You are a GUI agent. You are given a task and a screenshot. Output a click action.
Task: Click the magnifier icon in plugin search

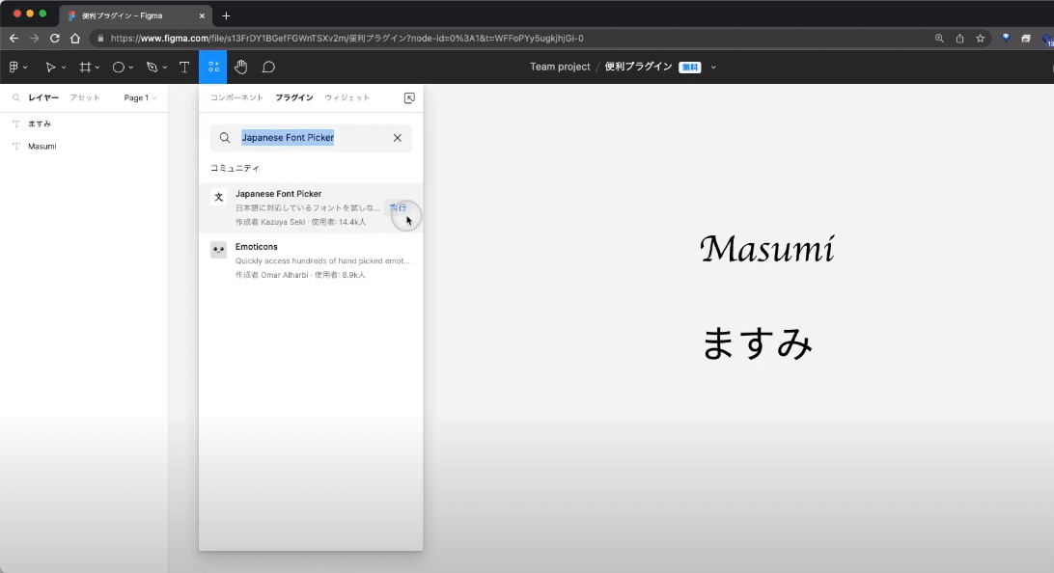click(x=225, y=138)
